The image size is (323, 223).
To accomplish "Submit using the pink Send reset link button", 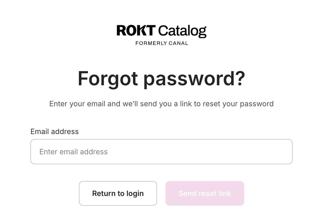I will pyautogui.click(x=205, y=193).
